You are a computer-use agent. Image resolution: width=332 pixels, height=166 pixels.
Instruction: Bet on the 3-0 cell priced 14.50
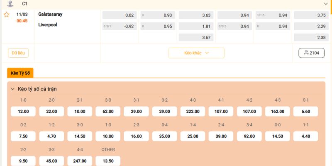[80, 136]
